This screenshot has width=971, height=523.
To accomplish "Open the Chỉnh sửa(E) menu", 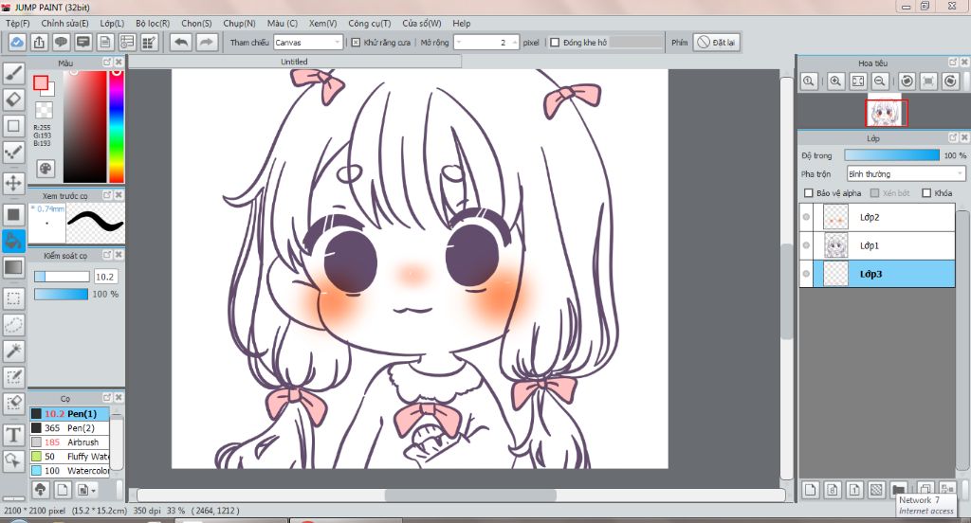I will [x=65, y=23].
